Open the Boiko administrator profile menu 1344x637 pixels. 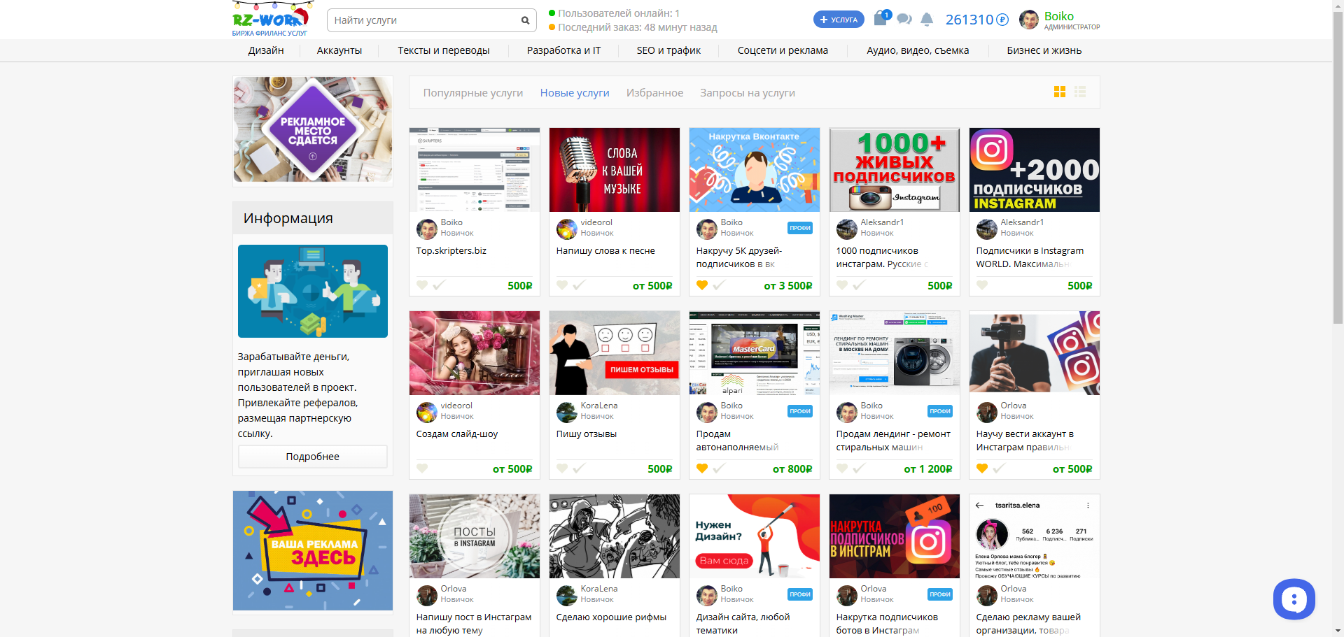(x=1059, y=20)
